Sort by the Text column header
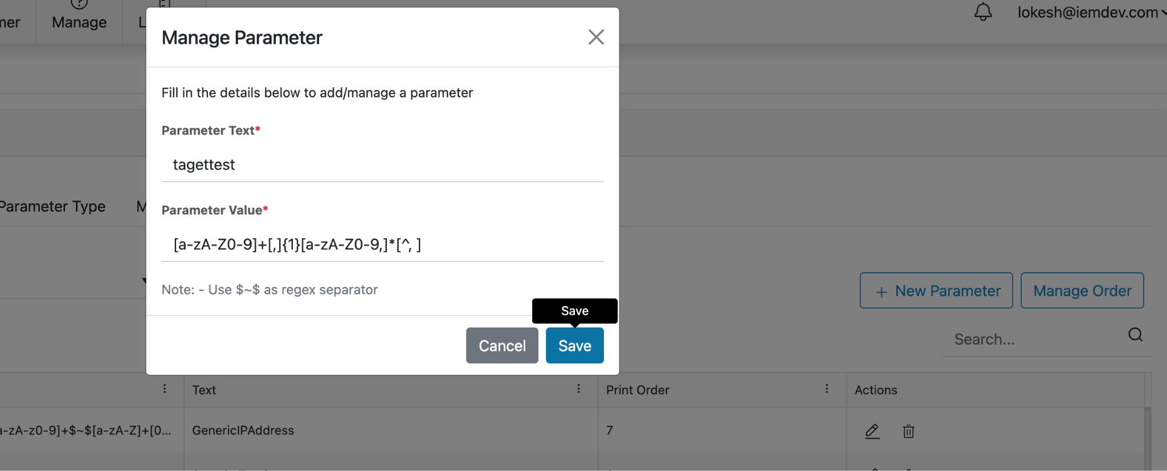The width and height of the screenshot is (1167, 471). tap(205, 390)
